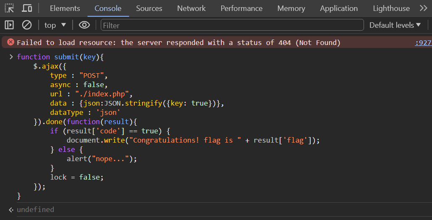432x220 pixels.
Task: Activate the inspect element picker icon
Action: 9,8
